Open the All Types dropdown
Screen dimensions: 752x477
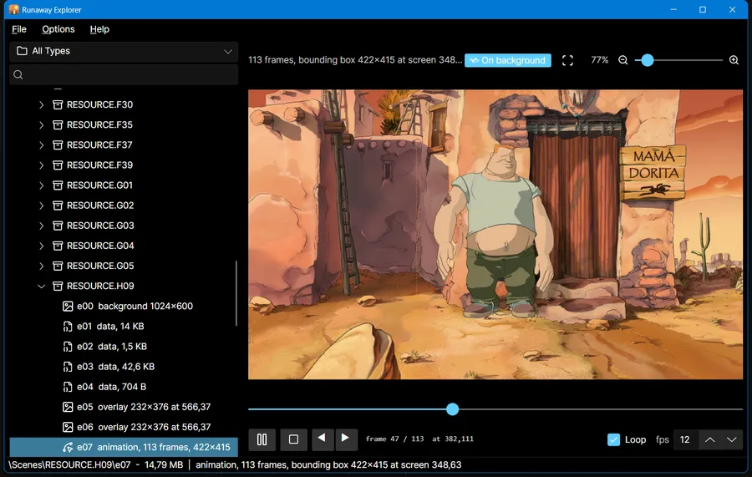click(x=124, y=51)
